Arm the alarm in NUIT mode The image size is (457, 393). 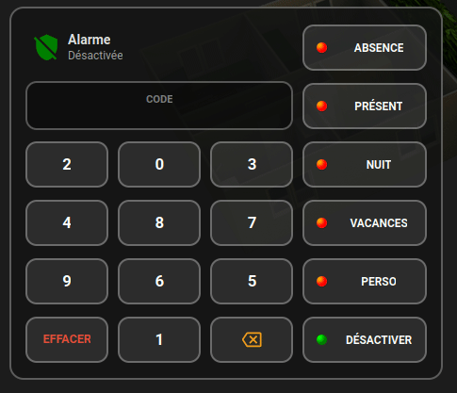(x=365, y=164)
